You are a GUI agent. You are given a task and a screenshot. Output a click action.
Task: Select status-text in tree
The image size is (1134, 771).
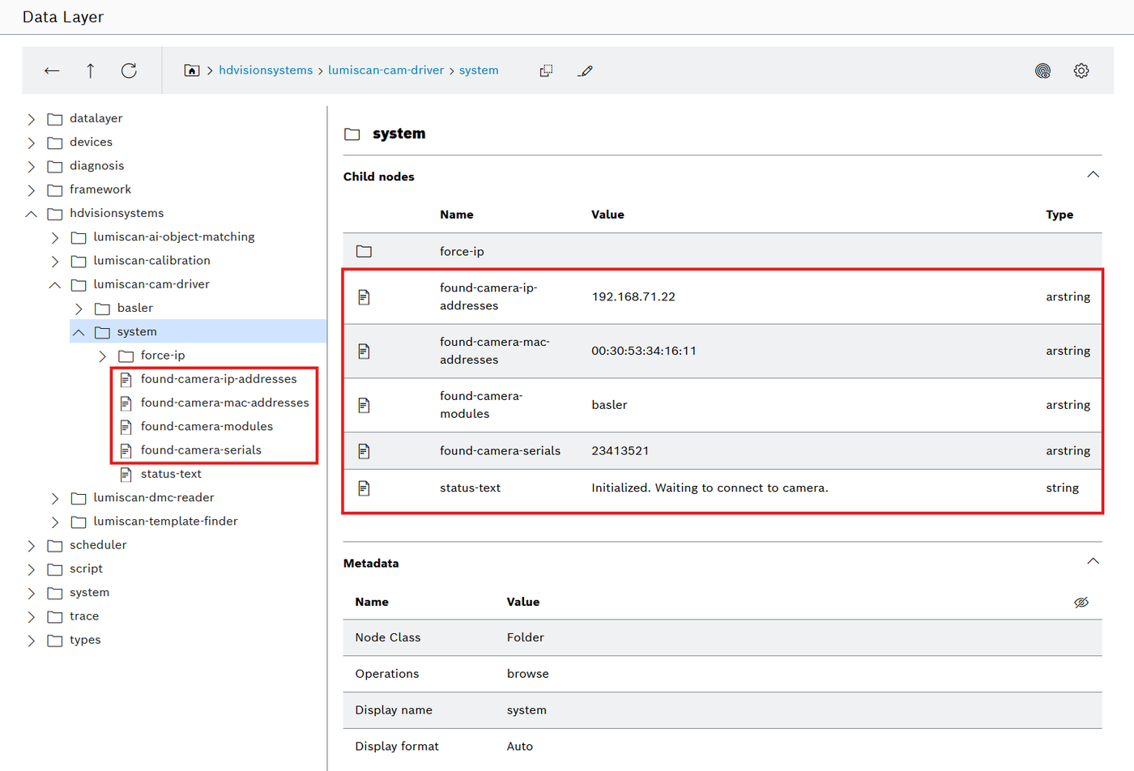click(x=171, y=474)
